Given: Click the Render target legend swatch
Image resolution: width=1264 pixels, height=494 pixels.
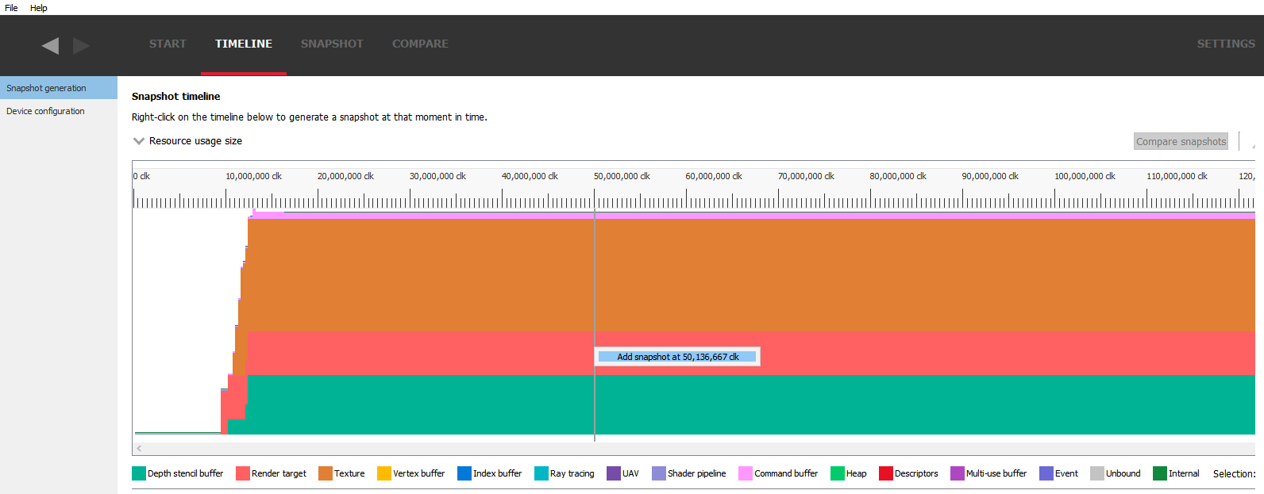Looking at the screenshot, I should [243, 473].
